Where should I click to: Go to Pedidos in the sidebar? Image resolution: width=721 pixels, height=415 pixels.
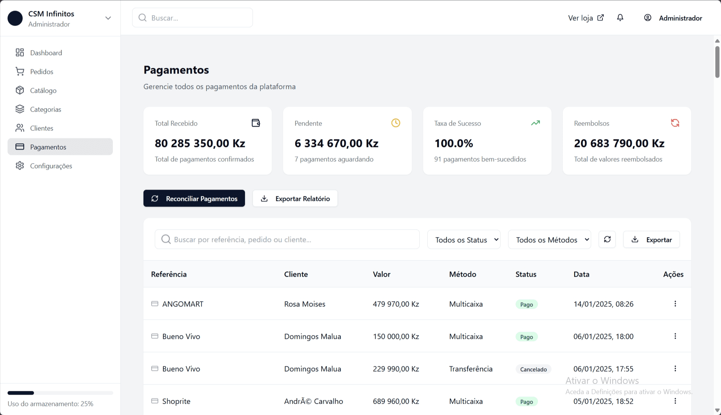pyautogui.click(x=60, y=71)
